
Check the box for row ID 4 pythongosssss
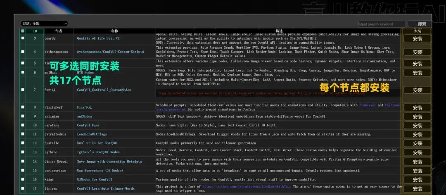pos(23,52)
